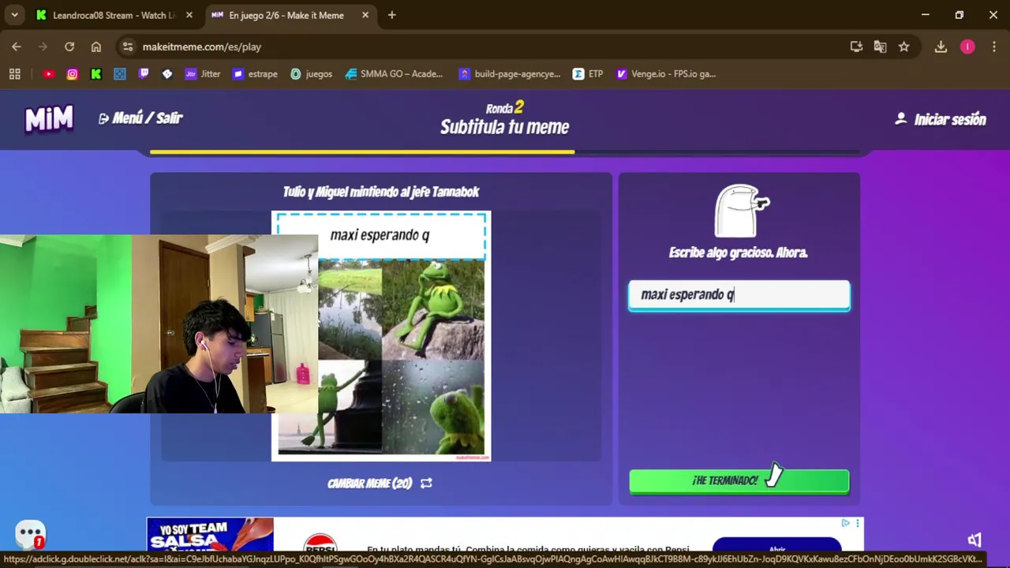Open the Pepsi ad 'Abrir' button

tap(777, 546)
